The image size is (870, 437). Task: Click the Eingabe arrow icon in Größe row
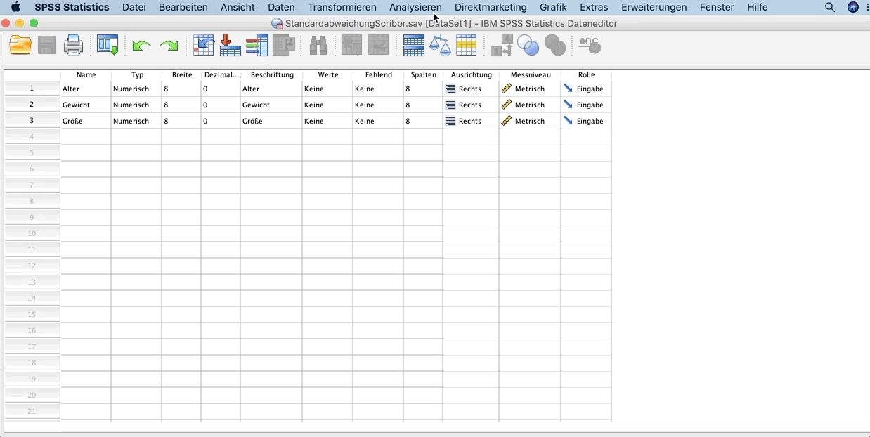click(x=568, y=121)
